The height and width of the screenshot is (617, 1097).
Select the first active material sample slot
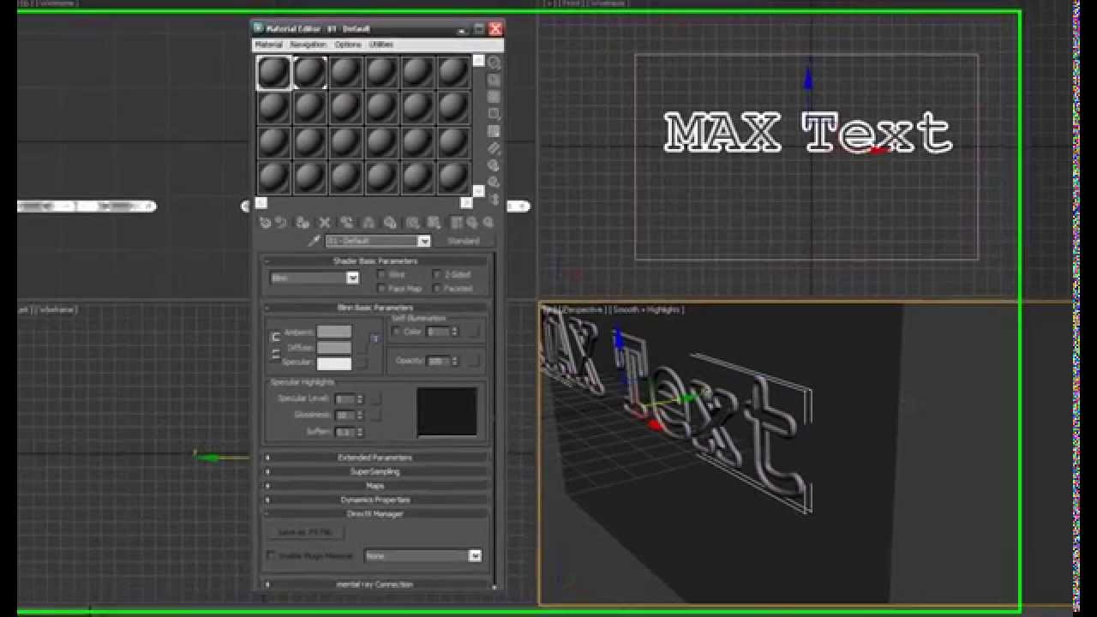pyautogui.click(x=274, y=73)
